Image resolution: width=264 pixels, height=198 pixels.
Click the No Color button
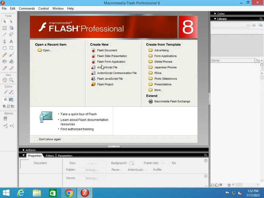point(9,106)
